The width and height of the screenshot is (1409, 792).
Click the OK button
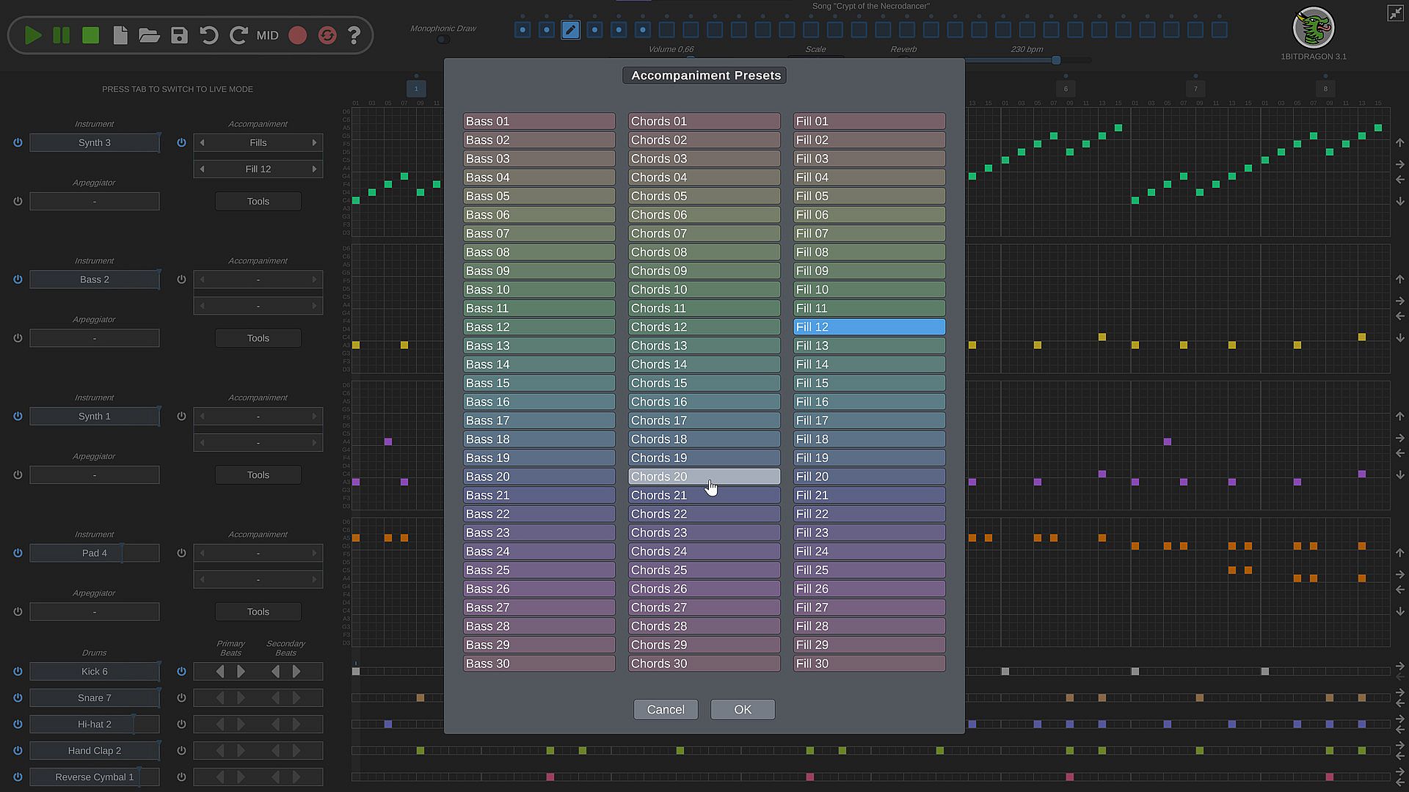coord(742,710)
